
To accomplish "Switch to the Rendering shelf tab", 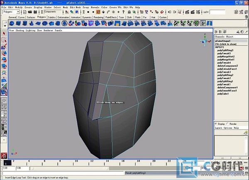I will click(98, 17).
